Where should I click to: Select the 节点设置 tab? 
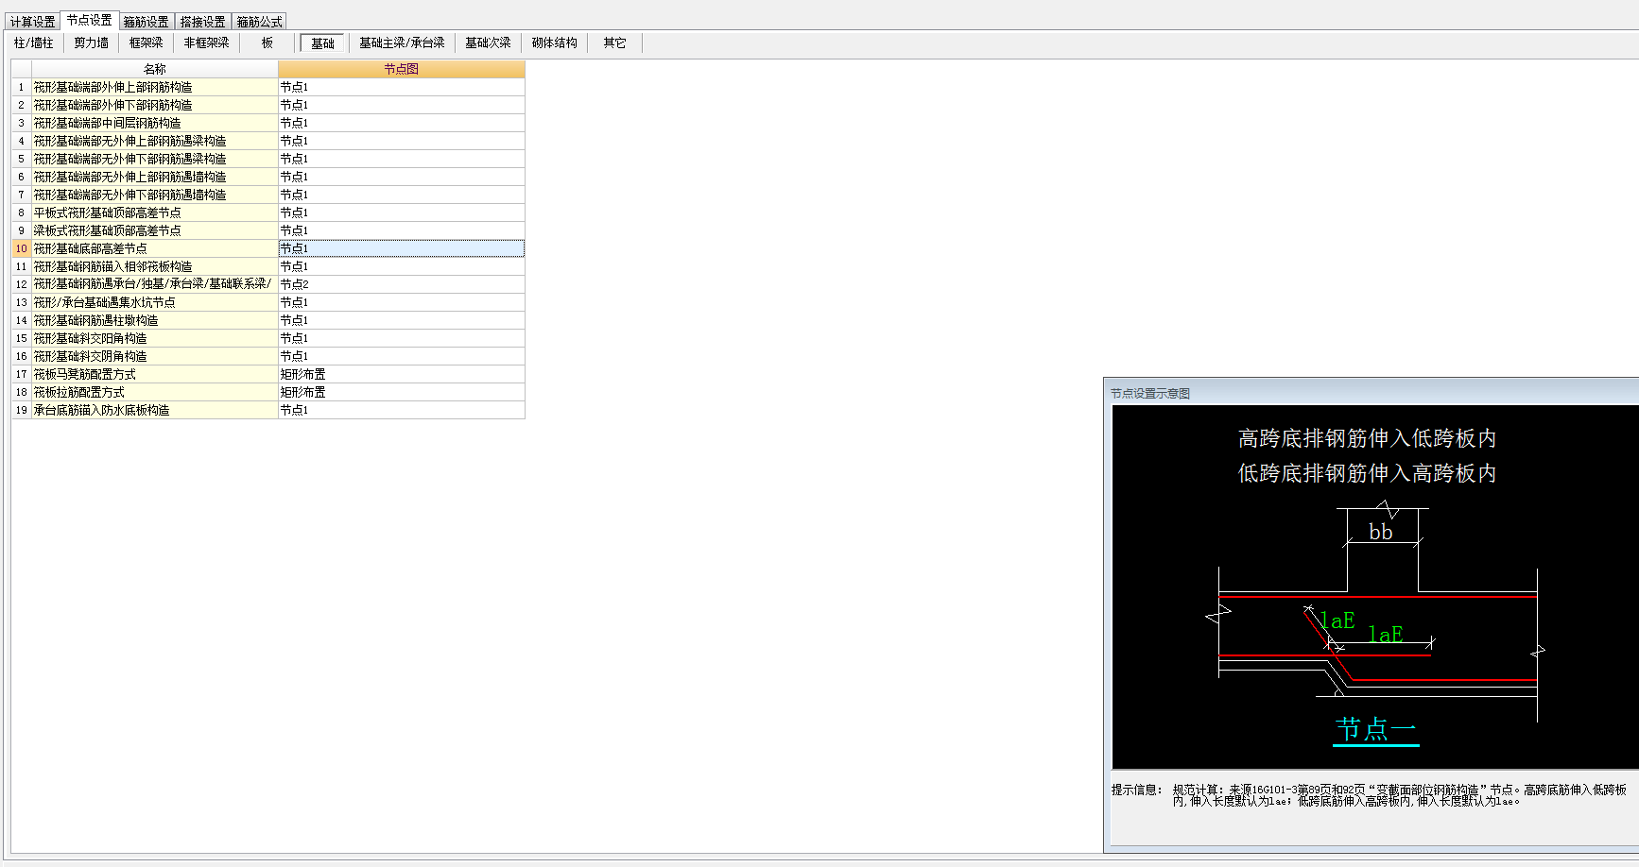(x=89, y=20)
